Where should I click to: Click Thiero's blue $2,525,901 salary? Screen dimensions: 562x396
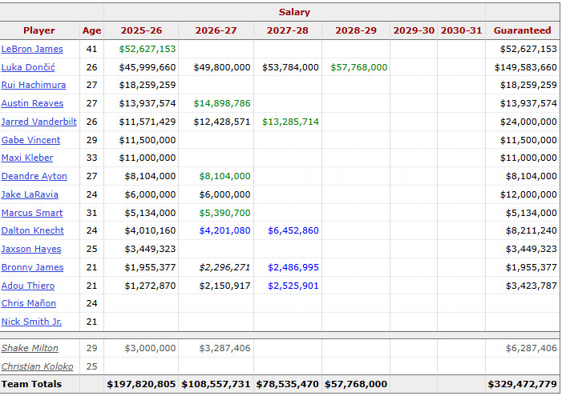pos(293,286)
